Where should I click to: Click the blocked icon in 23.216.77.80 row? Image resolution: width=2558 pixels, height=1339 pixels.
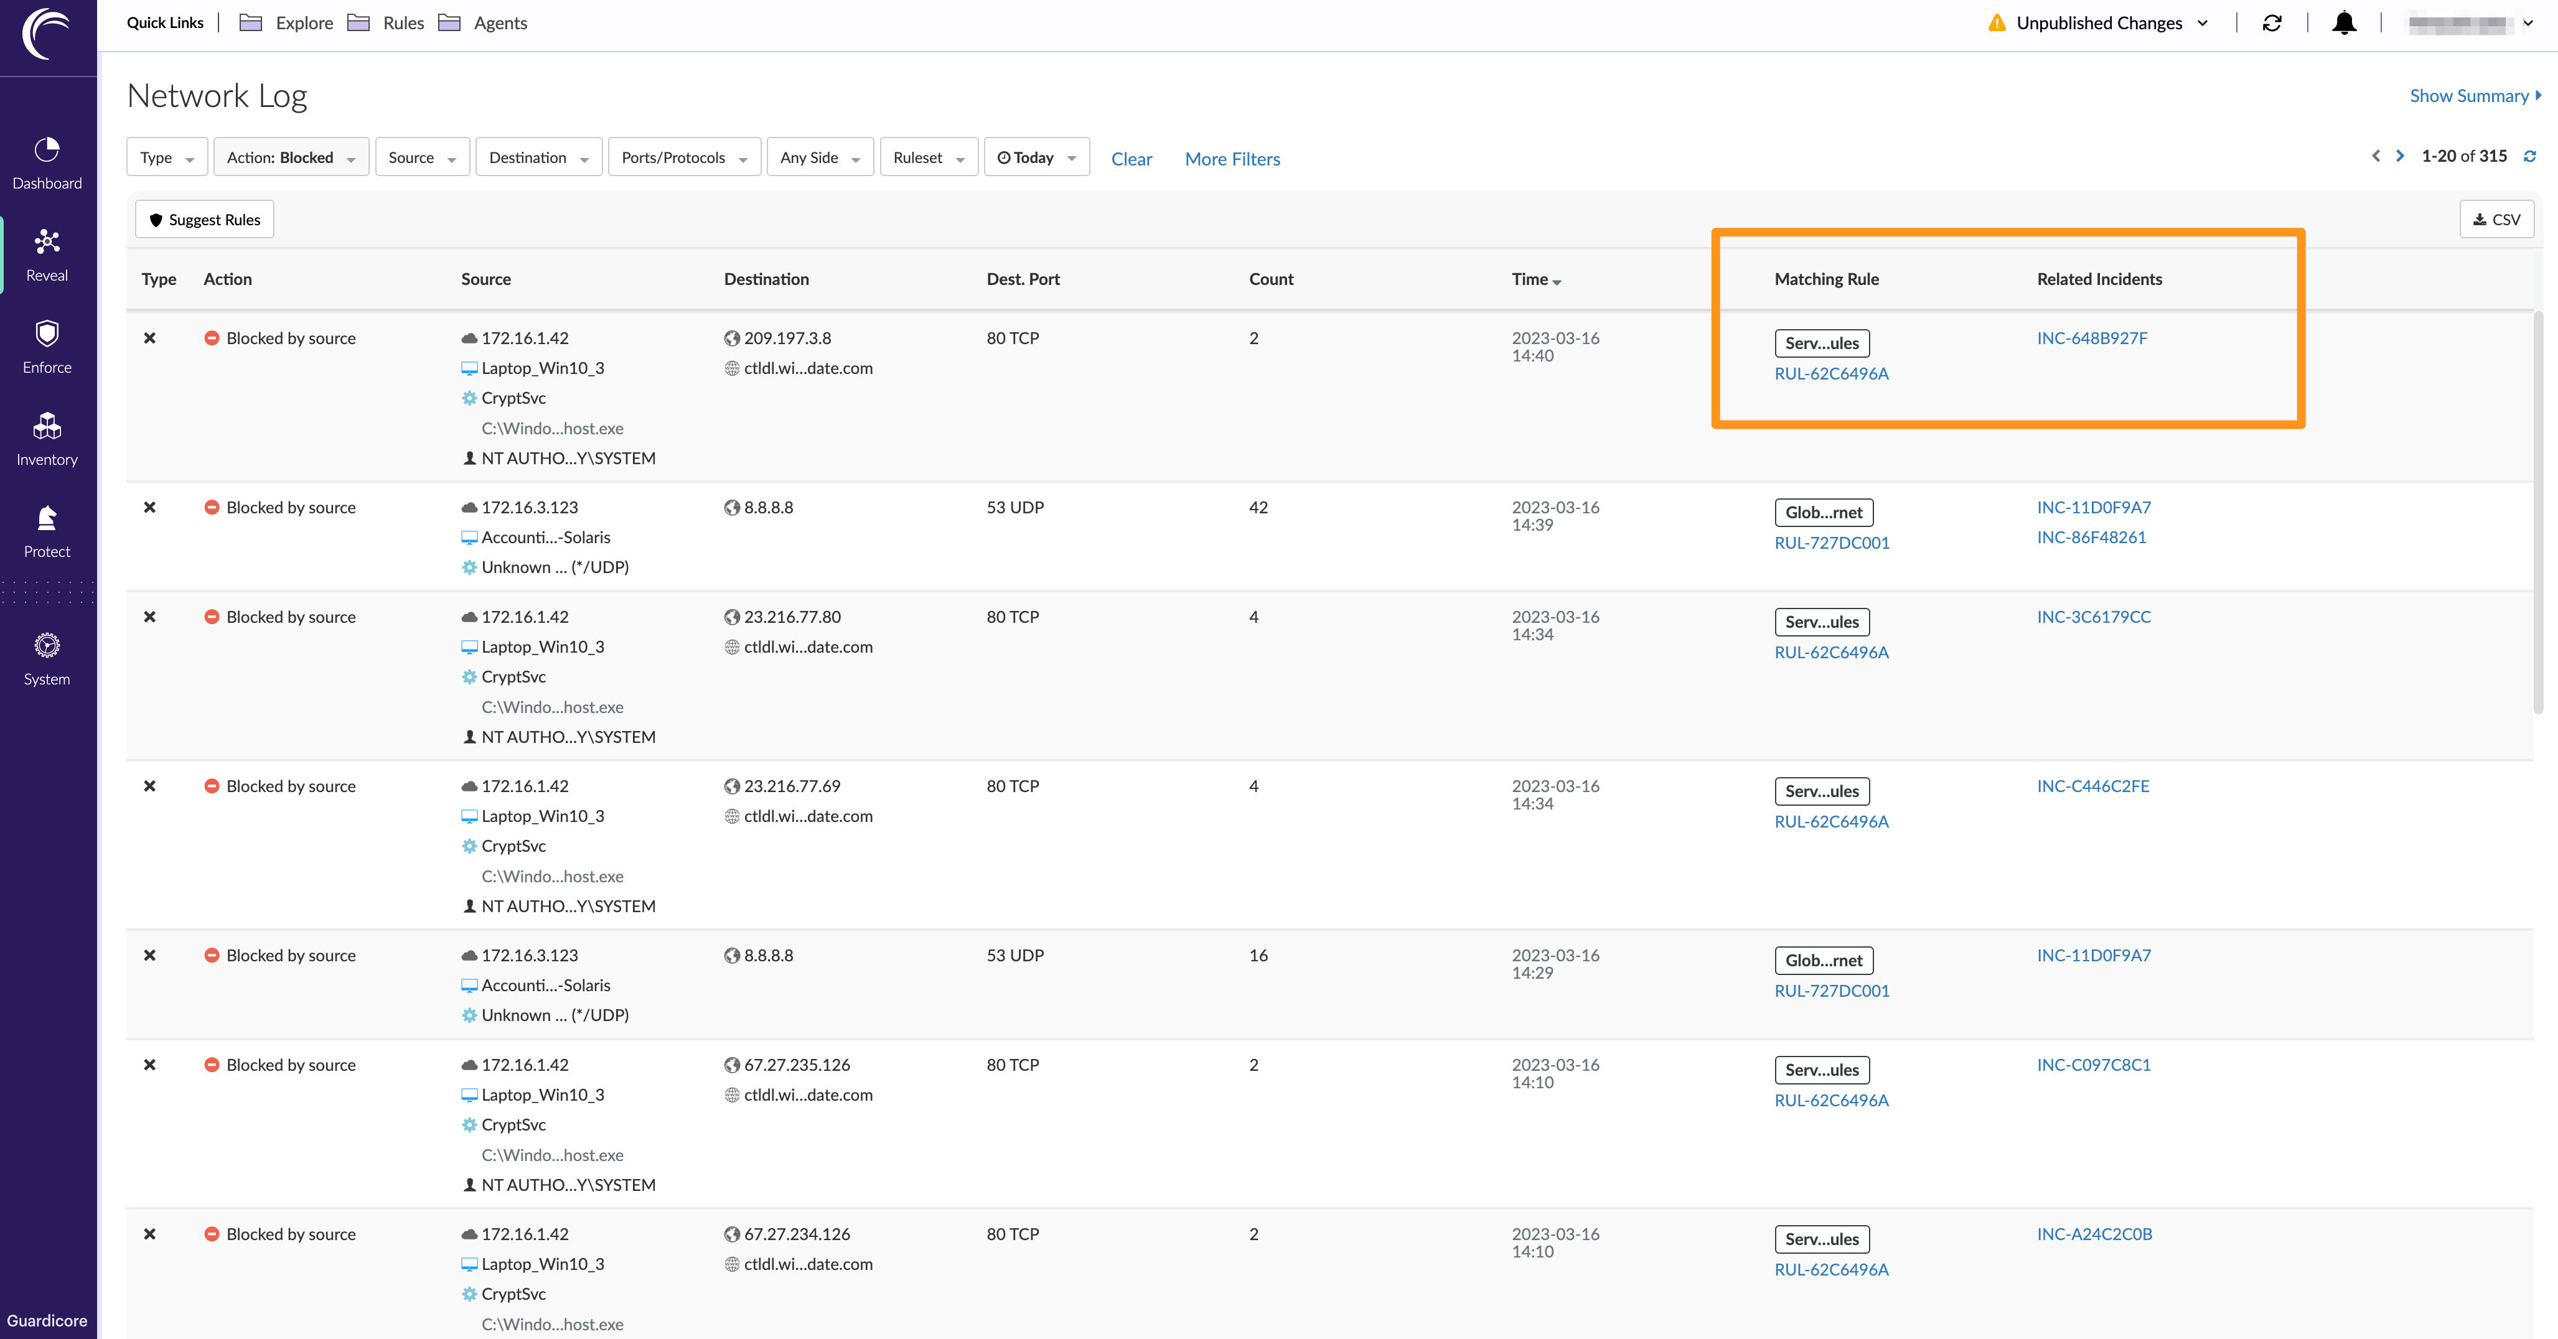[x=212, y=617]
